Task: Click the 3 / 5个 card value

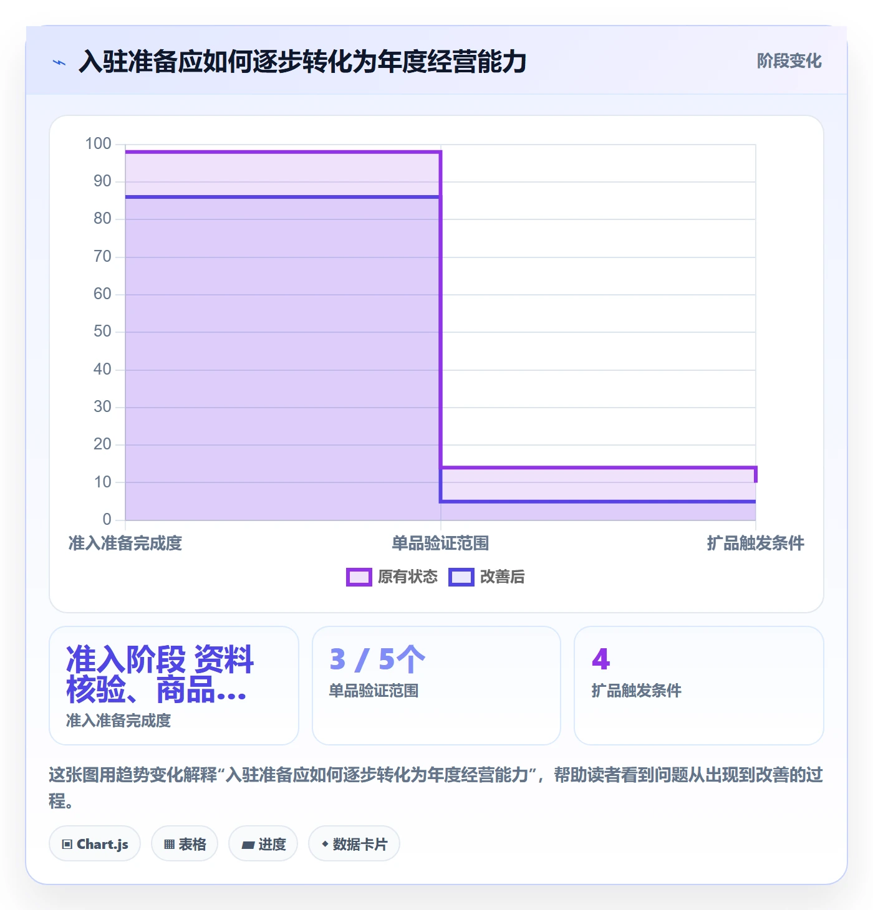Action: (377, 659)
